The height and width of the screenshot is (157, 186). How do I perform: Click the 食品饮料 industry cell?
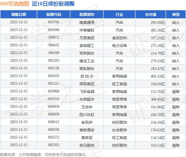[x=120, y=38]
